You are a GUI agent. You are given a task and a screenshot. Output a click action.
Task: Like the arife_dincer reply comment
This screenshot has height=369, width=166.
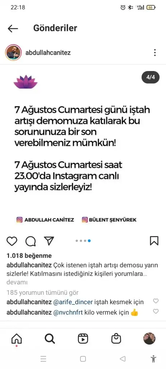click(x=156, y=301)
